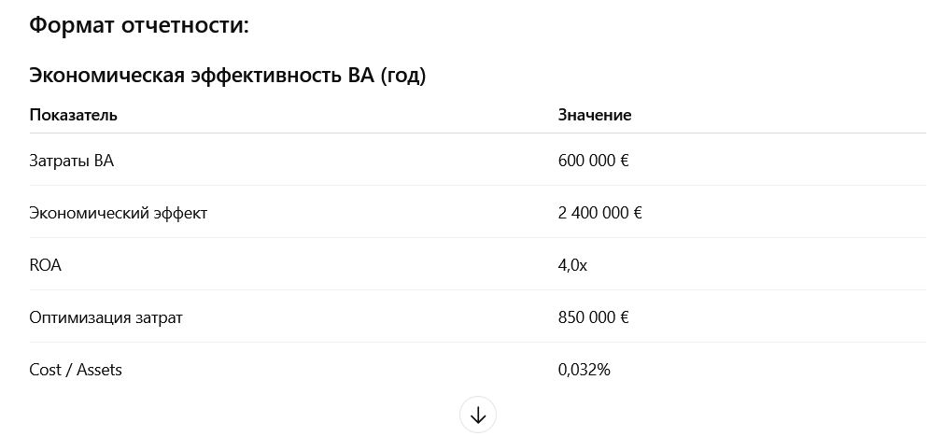Viewport: 944px width, 436px height.
Task: Click the '600 000 €' value
Action: pyautogui.click(x=593, y=161)
